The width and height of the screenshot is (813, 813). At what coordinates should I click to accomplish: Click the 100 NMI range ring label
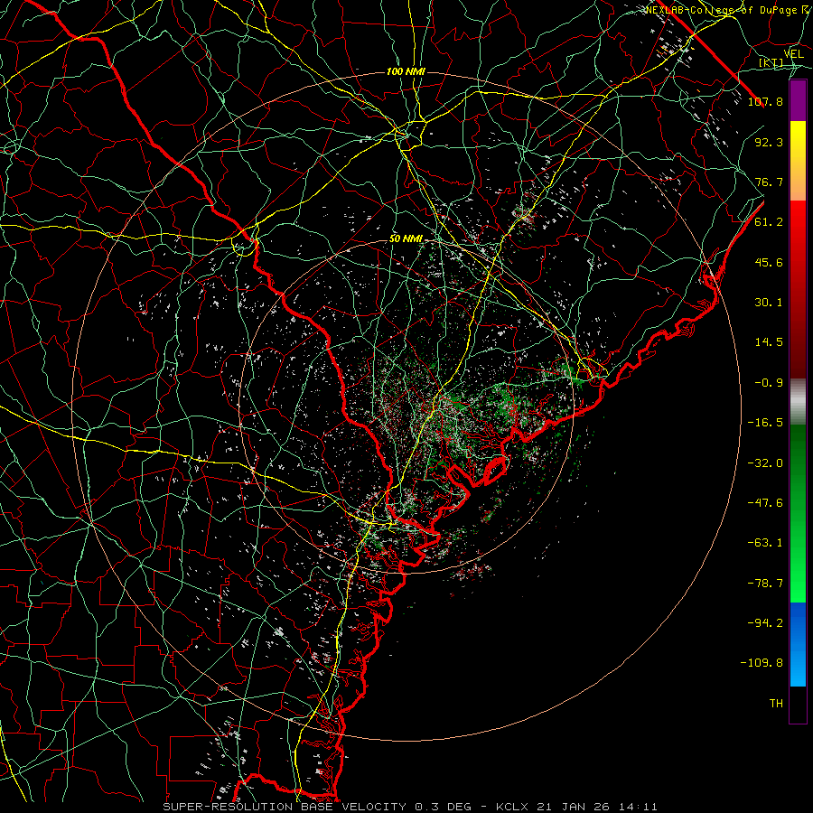click(406, 71)
